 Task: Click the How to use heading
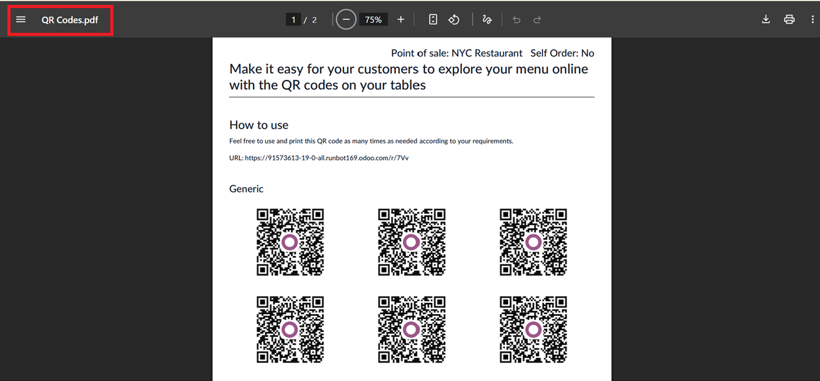click(x=258, y=125)
